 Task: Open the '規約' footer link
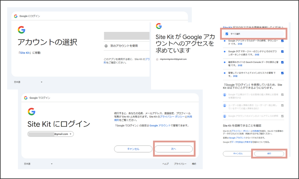click(x=194, y=164)
